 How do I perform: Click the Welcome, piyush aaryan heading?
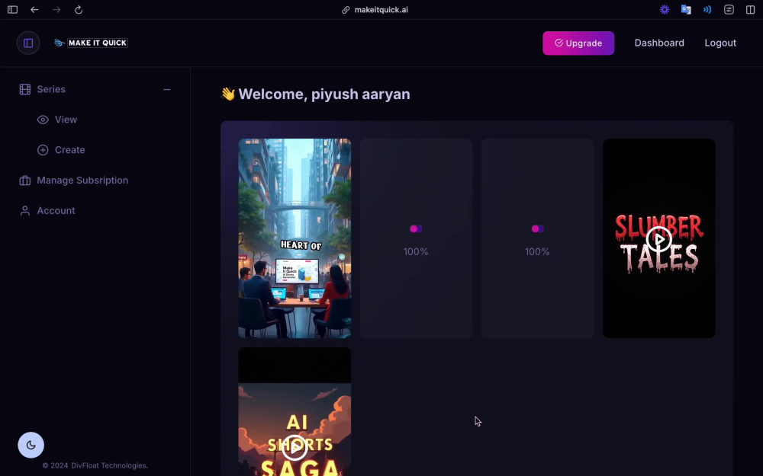click(x=315, y=94)
